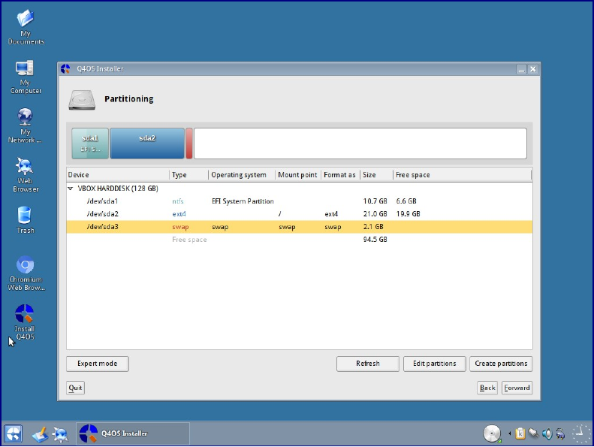594x447 pixels.
Task: Click the 10.7 GB size value
Action: point(375,201)
